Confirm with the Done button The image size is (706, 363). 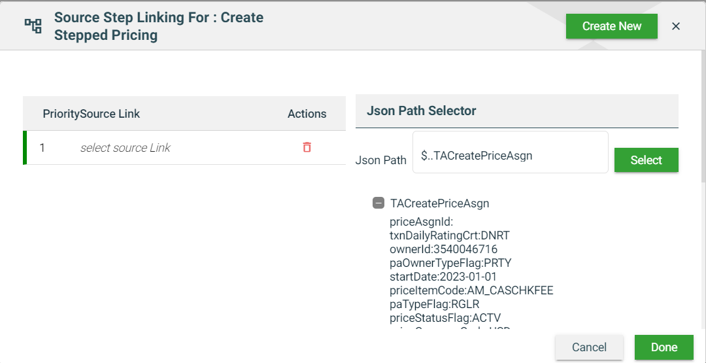click(664, 347)
